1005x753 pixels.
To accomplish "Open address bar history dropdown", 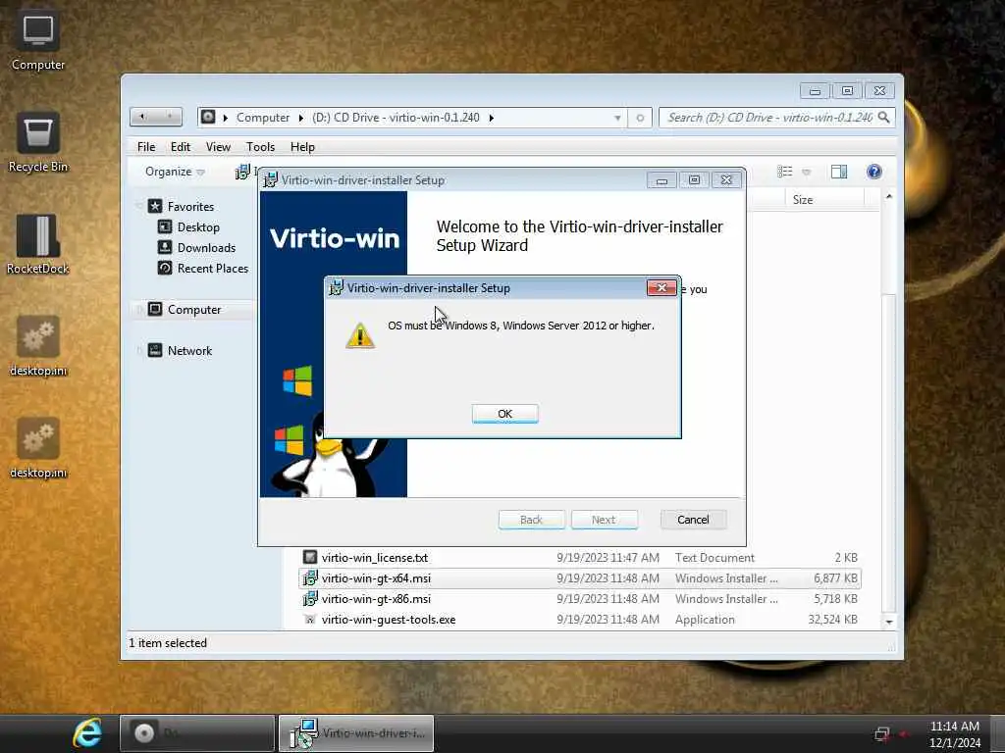I will (x=617, y=118).
